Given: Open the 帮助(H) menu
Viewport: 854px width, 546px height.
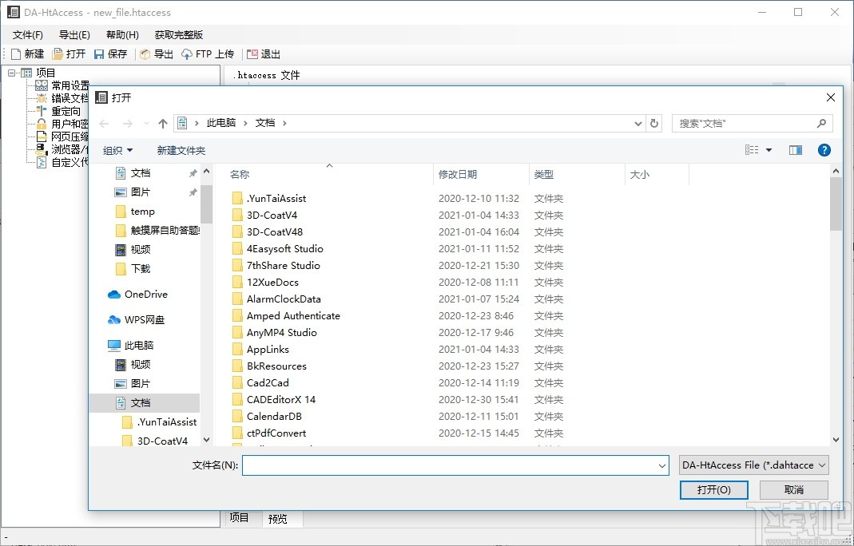Looking at the screenshot, I should pyautogui.click(x=121, y=35).
